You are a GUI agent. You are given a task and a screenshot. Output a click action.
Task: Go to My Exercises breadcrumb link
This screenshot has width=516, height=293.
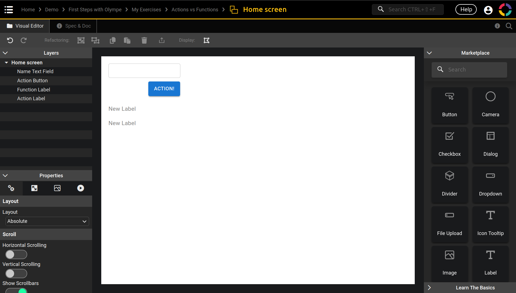point(146,10)
